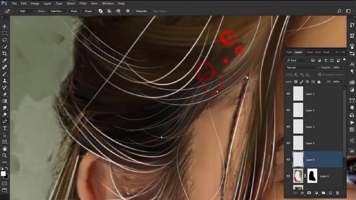Click add layer style fx icon
Viewport: 356px width, 200px height.
click(302, 193)
